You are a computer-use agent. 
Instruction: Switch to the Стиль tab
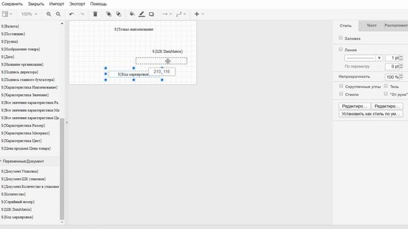[x=346, y=25]
